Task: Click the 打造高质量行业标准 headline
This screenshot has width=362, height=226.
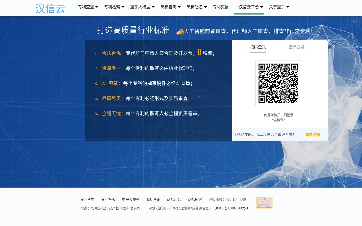Action: (x=133, y=30)
